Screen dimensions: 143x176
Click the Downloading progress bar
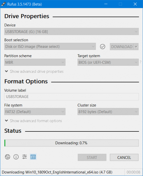[71, 143]
